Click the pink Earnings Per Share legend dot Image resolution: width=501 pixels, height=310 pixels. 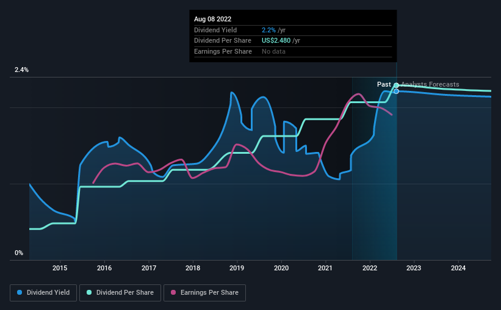click(x=173, y=292)
